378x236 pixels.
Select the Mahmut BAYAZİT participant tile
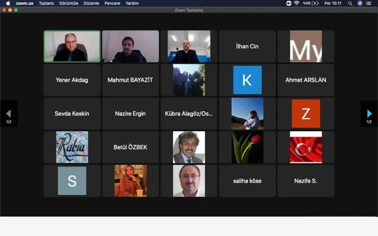[x=130, y=80]
